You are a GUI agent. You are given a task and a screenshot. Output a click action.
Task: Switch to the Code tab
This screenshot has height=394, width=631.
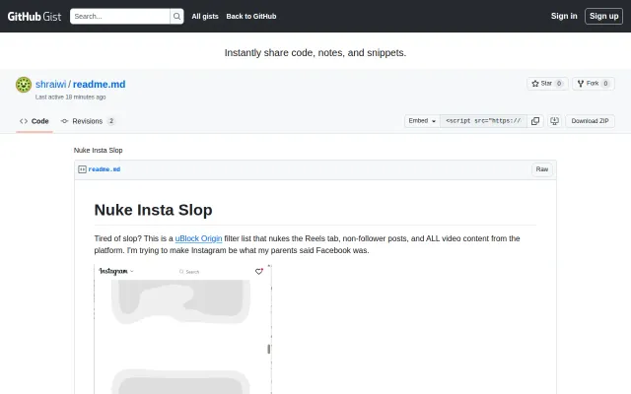click(x=35, y=121)
